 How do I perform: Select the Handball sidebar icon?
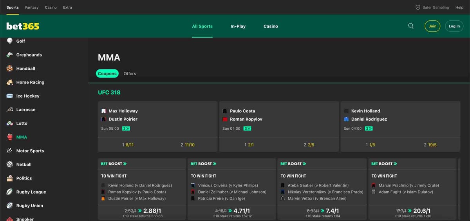(x=10, y=69)
